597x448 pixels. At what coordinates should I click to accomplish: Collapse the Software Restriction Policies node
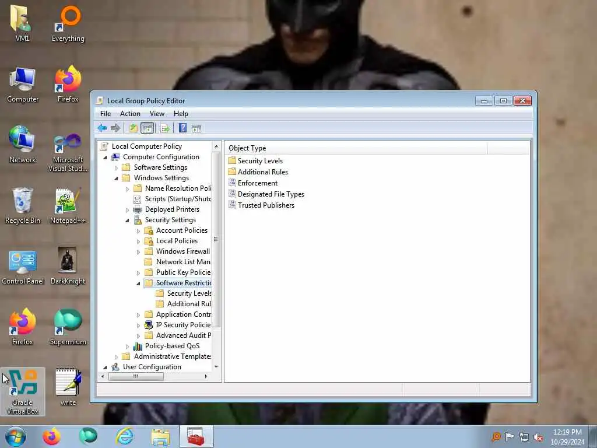pyautogui.click(x=139, y=283)
